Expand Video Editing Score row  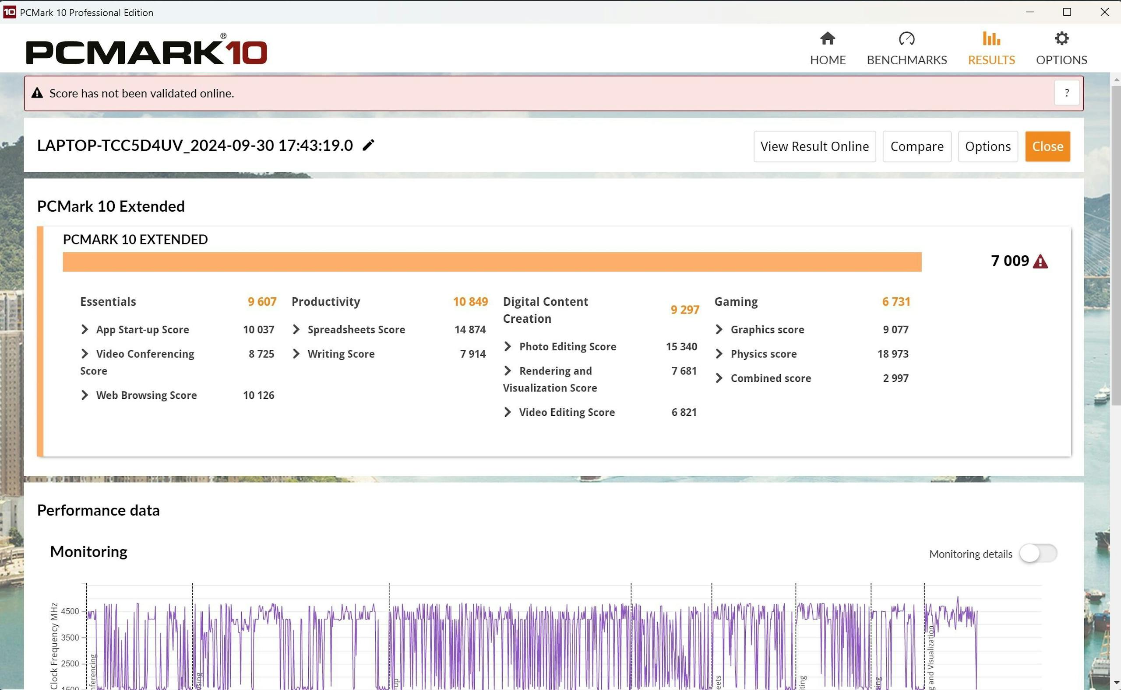click(x=508, y=412)
